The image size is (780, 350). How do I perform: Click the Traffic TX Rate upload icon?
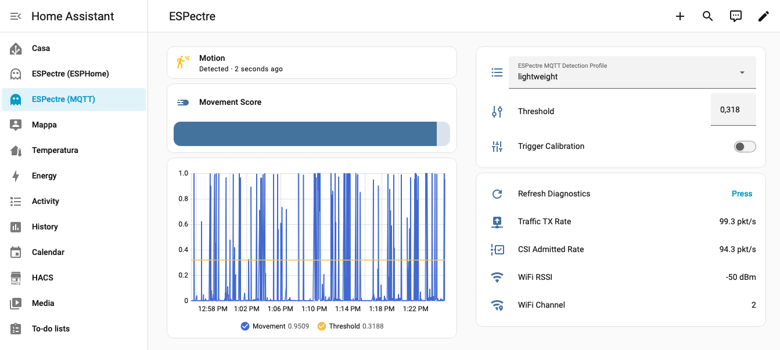(x=497, y=222)
